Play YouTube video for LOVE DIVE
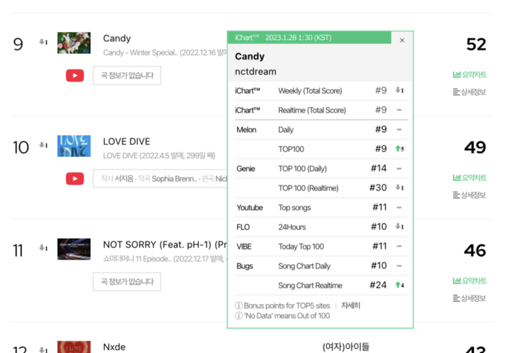 coord(75,179)
